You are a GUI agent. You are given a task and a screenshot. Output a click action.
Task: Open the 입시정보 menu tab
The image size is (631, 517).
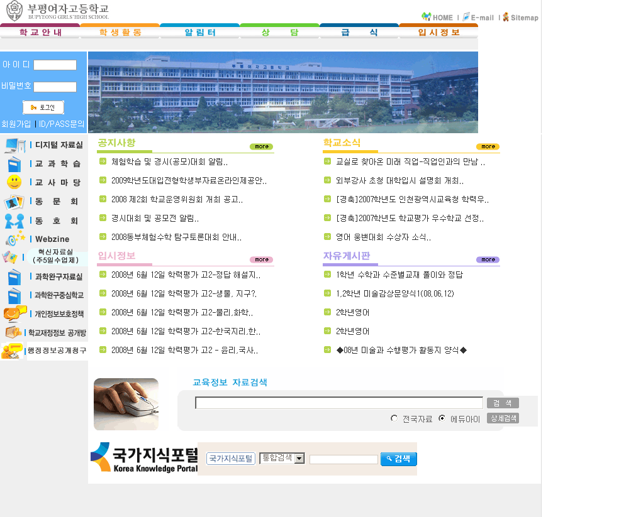(x=438, y=32)
